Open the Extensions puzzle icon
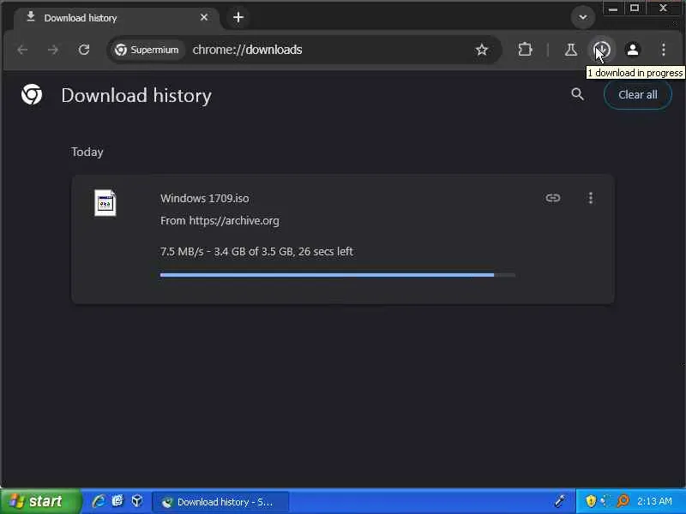Screen dimensions: 686x514 pos(525,50)
